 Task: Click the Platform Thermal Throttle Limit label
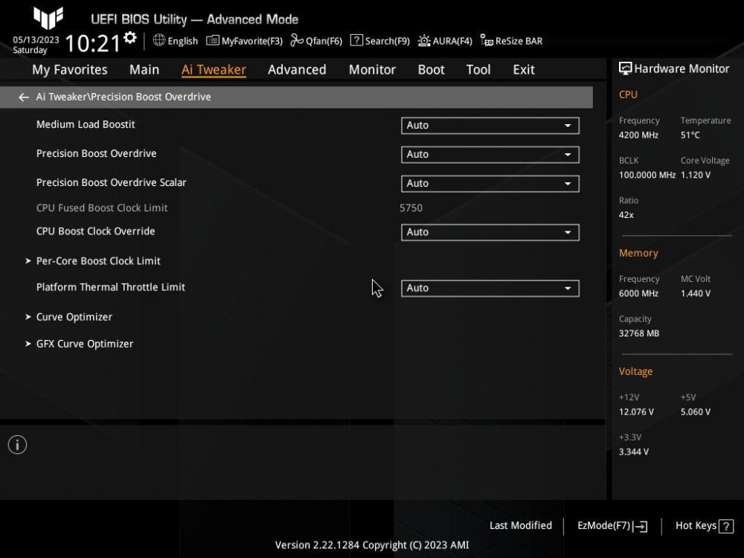[x=111, y=287]
